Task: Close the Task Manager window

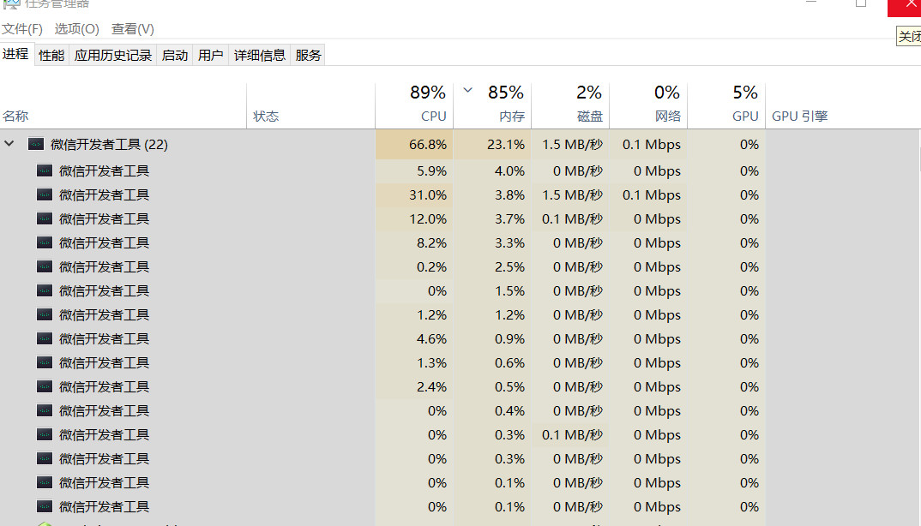Action: tap(906, 7)
